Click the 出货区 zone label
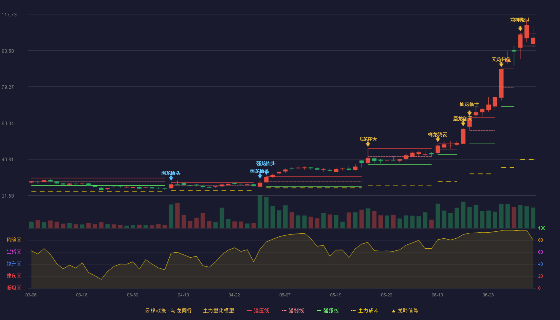The height and width of the screenshot is (320, 560). pos(14,252)
